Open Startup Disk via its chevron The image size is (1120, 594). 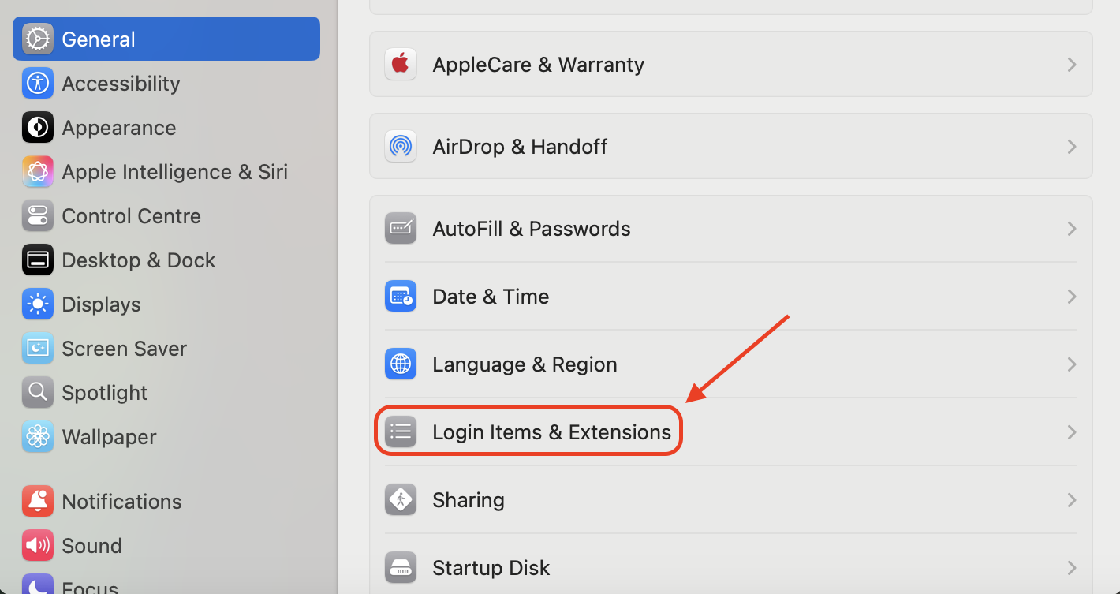1071,567
